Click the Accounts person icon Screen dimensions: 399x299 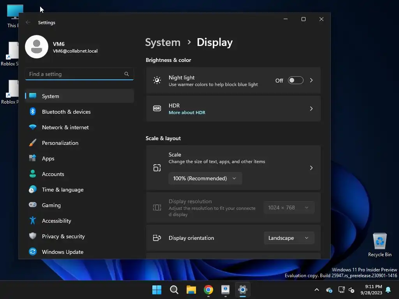coord(33,174)
